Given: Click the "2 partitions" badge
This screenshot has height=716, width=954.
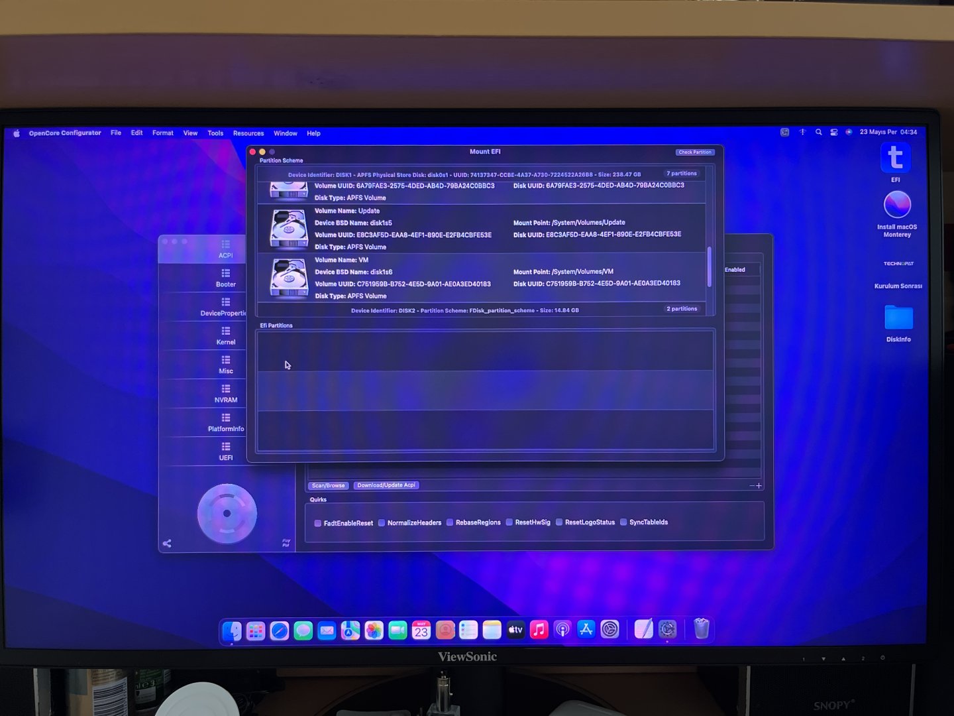Looking at the screenshot, I should tap(682, 309).
